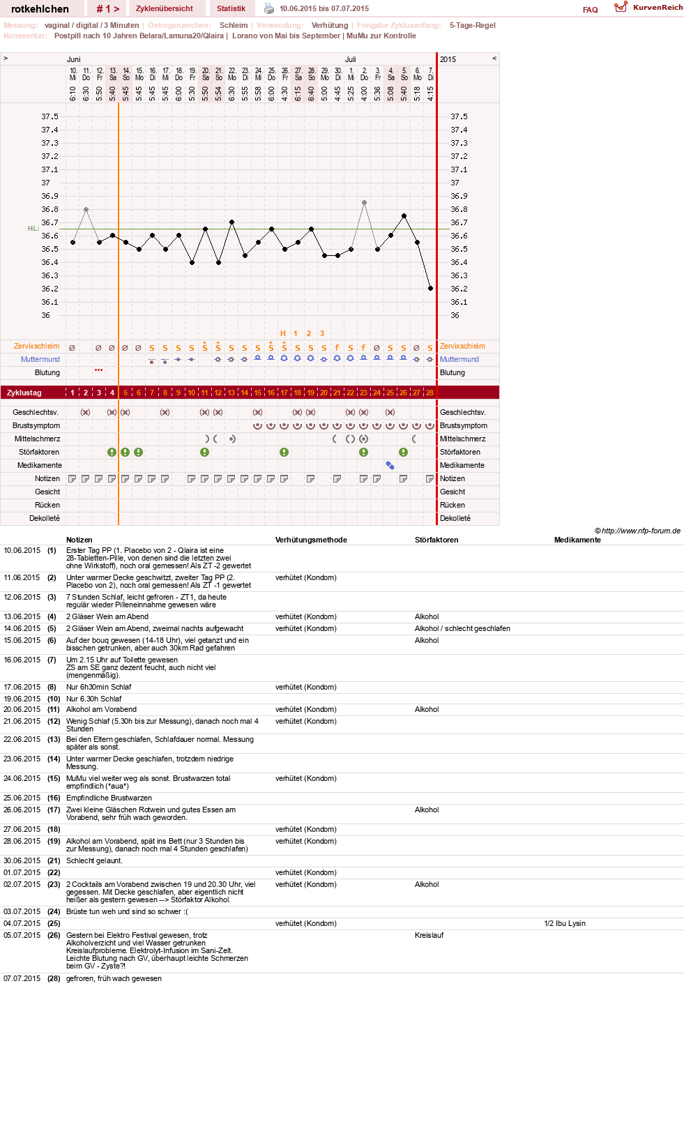Select the Geschlechtsv. marker on cycle day 15
The height and width of the screenshot is (1131, 684).
coord(257,412)
